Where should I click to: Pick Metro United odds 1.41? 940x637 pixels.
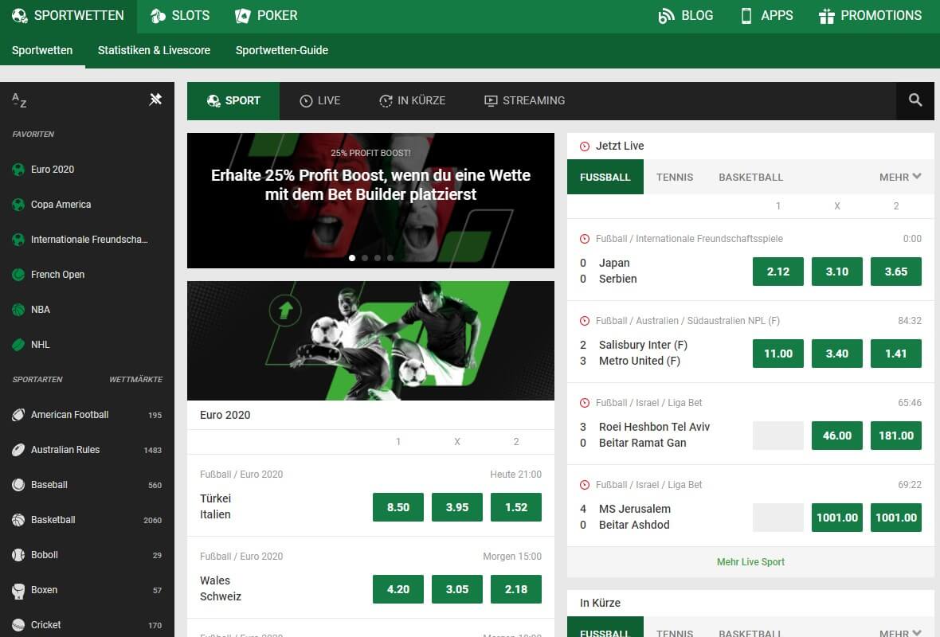(895, 354)
